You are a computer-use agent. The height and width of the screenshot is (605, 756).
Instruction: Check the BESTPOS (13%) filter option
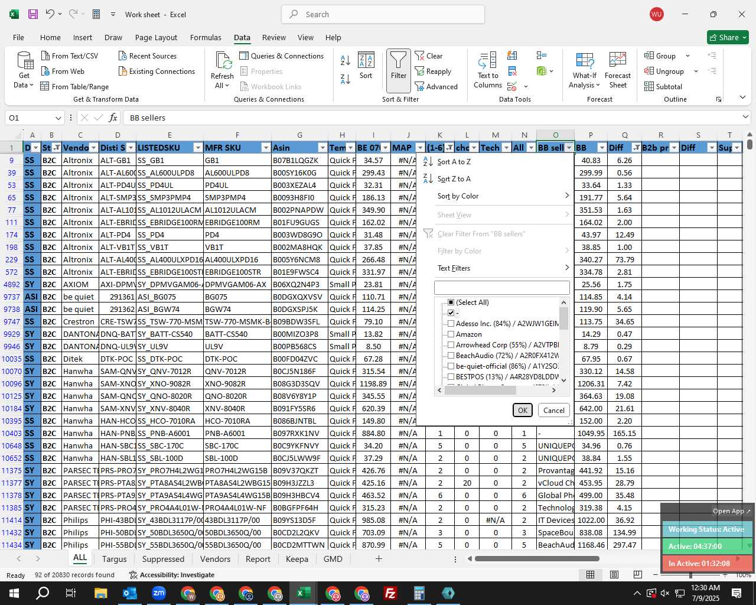click(x=451, y=377)
